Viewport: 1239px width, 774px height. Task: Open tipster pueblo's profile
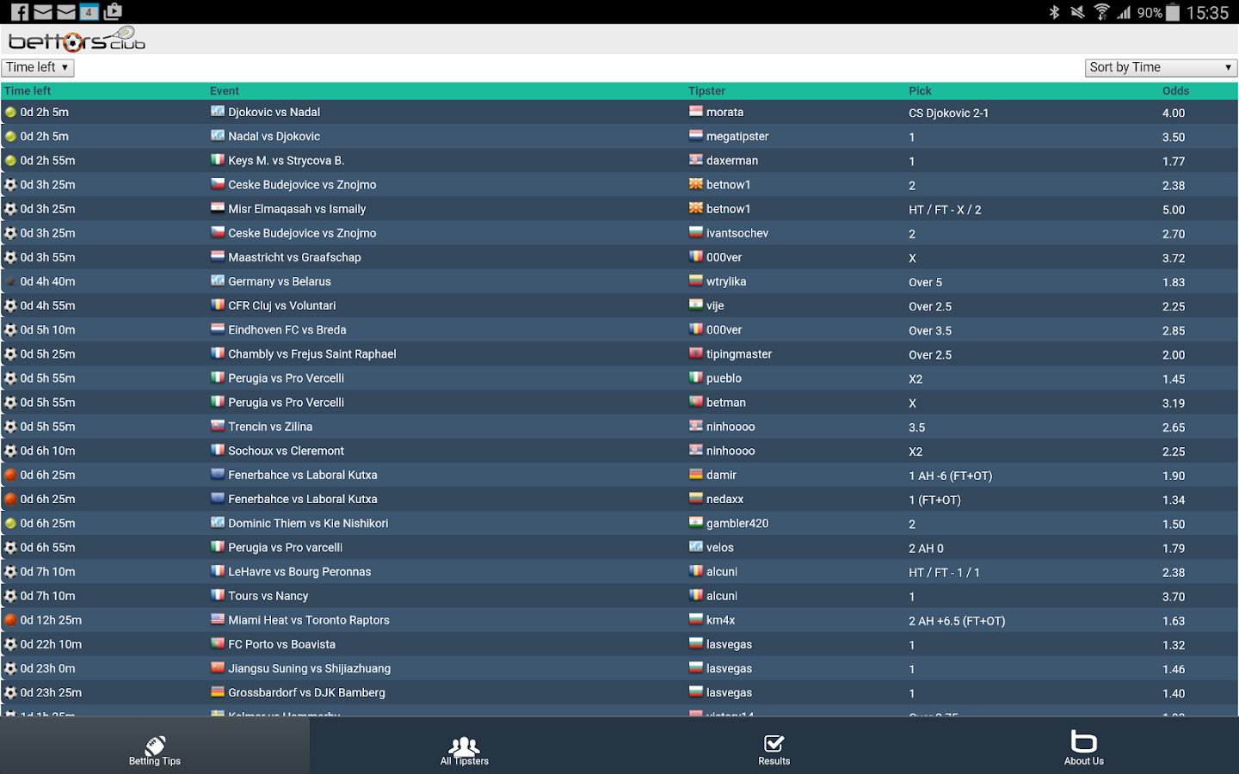pos(724,378)
